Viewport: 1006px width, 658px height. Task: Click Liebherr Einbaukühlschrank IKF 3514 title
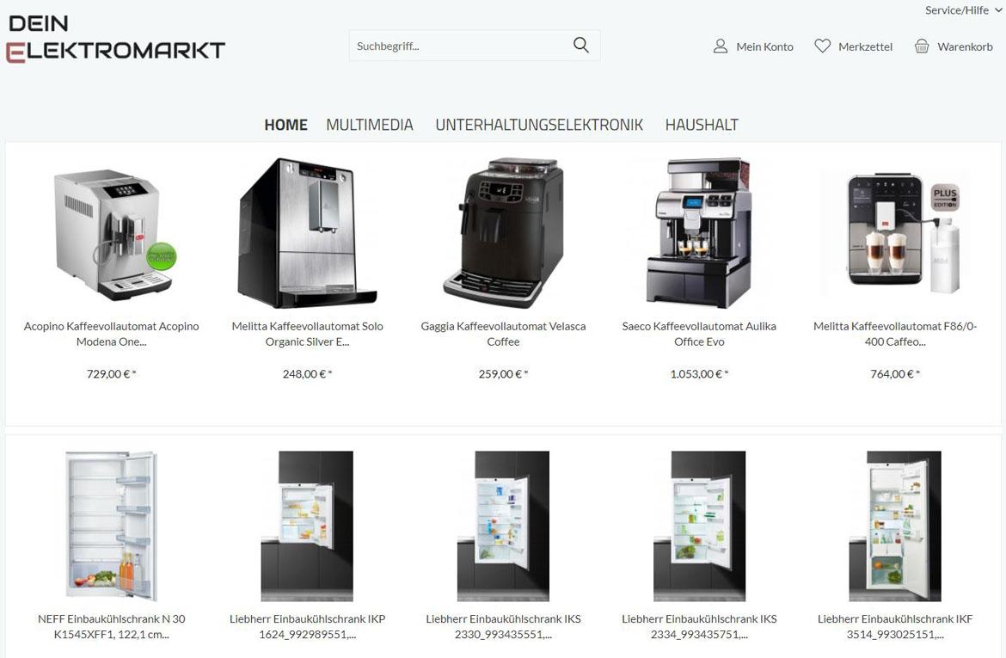895,626
